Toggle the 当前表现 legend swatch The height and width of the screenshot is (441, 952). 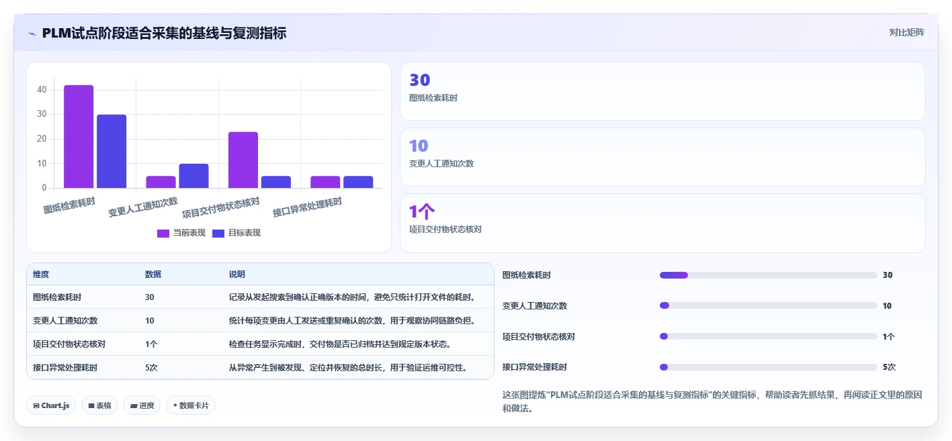[x=163, y=233]
